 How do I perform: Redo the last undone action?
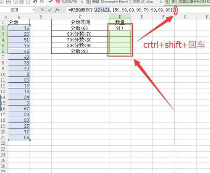pyautogui.click(x=42, y=2)
